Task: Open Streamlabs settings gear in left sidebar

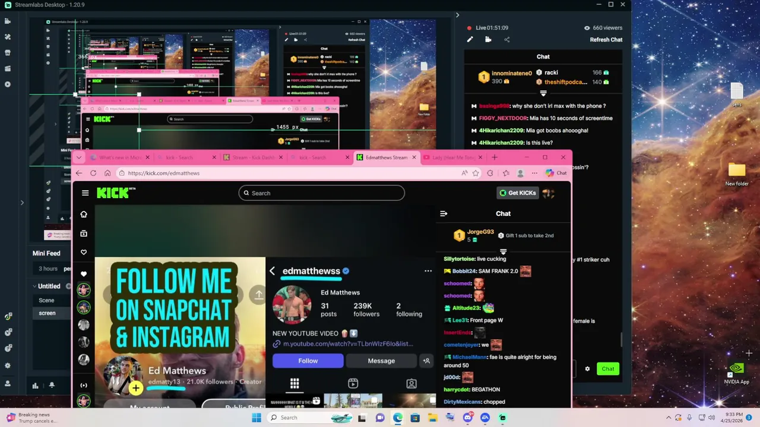Action: (8, 366)
